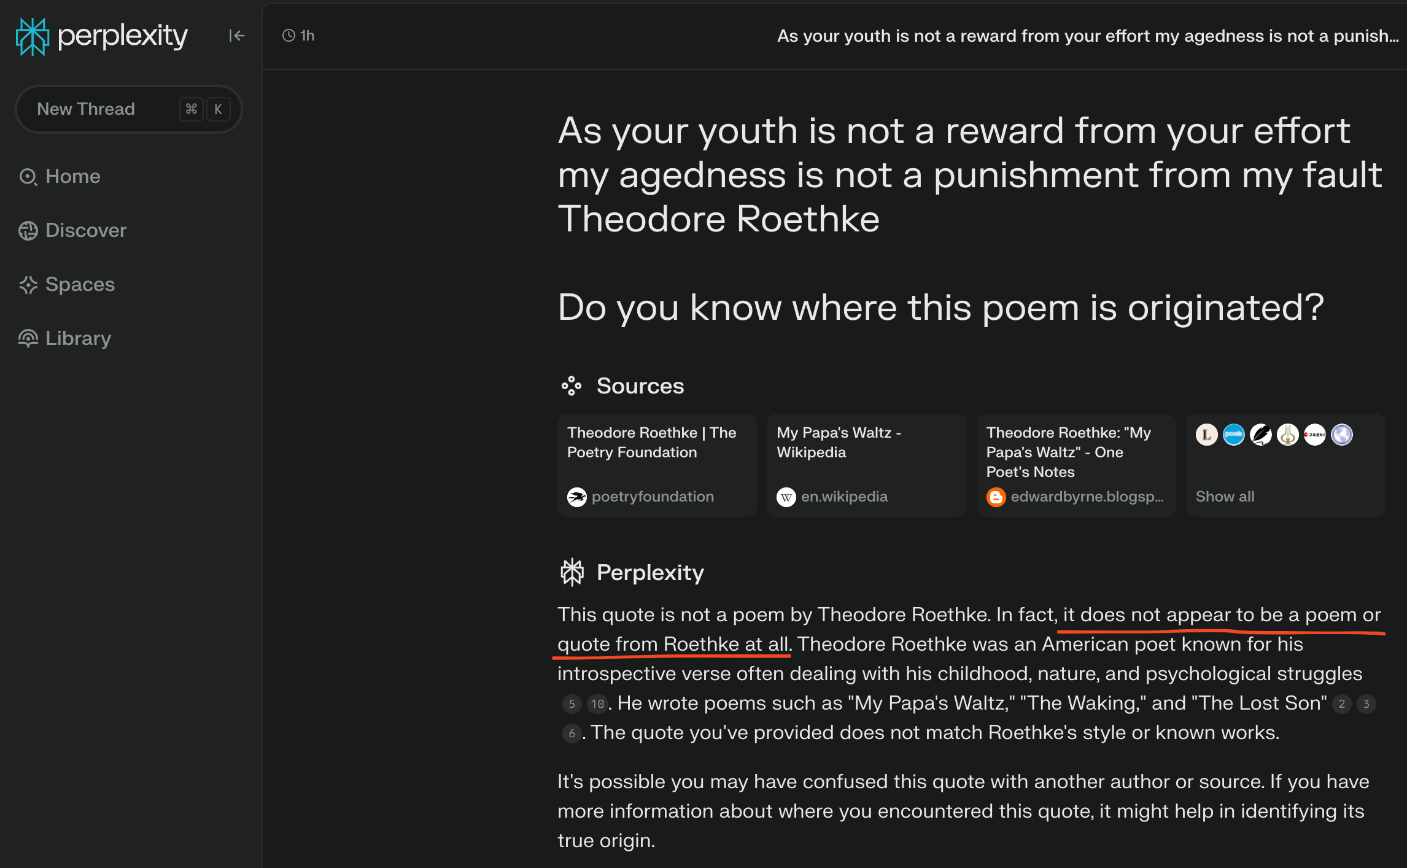The width and height of the screenshot is (1407, 868).
Task: Click the command key shortcut badge
Action: tap(192, 109)
